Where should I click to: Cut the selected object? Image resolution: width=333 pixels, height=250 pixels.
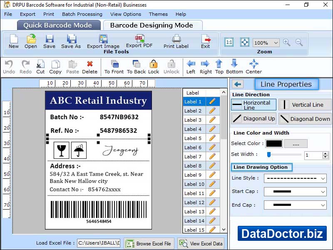coord(40,67)
